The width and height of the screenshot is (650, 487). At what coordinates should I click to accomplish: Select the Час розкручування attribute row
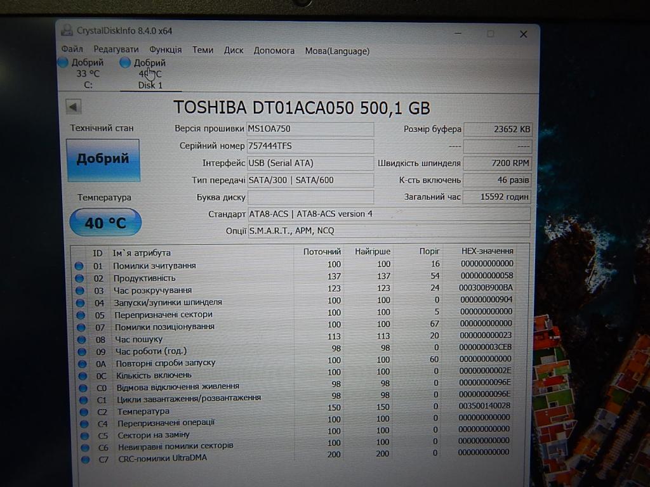(x=293, y=289)
